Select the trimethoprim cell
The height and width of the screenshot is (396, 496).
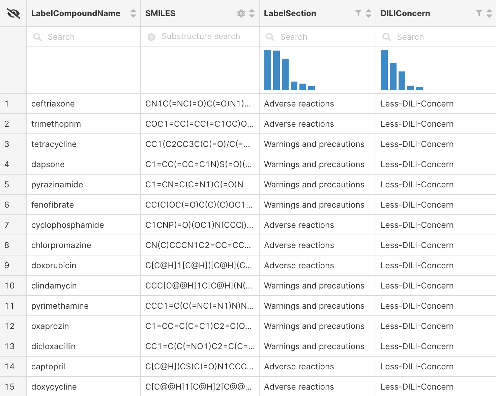click(84, 124)
